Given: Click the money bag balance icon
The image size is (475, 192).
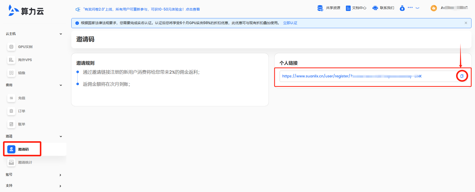Looking at the screenshot, I should (x=402, y=8).
